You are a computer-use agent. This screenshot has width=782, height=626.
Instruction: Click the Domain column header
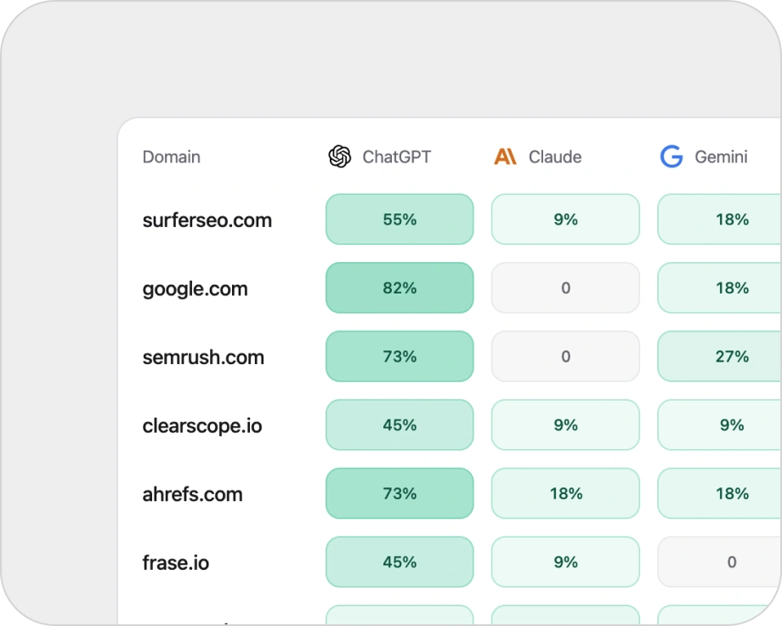171,156
